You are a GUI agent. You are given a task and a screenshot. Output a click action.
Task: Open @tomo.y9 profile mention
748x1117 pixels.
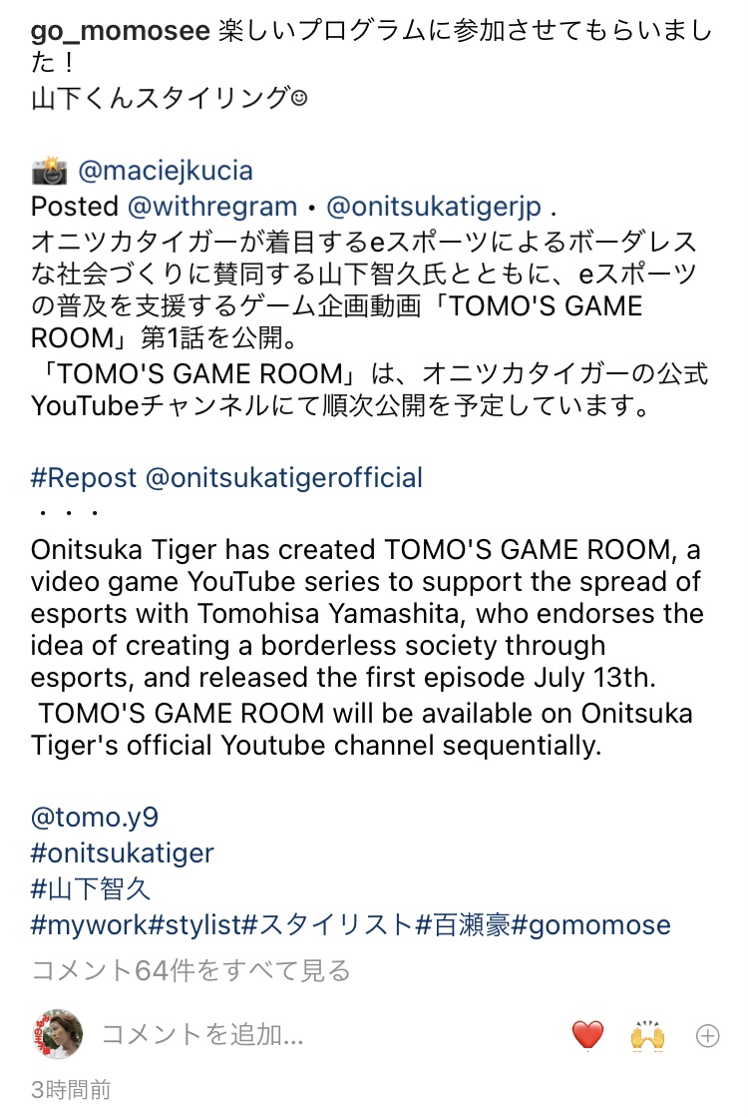tap(95, 818)
